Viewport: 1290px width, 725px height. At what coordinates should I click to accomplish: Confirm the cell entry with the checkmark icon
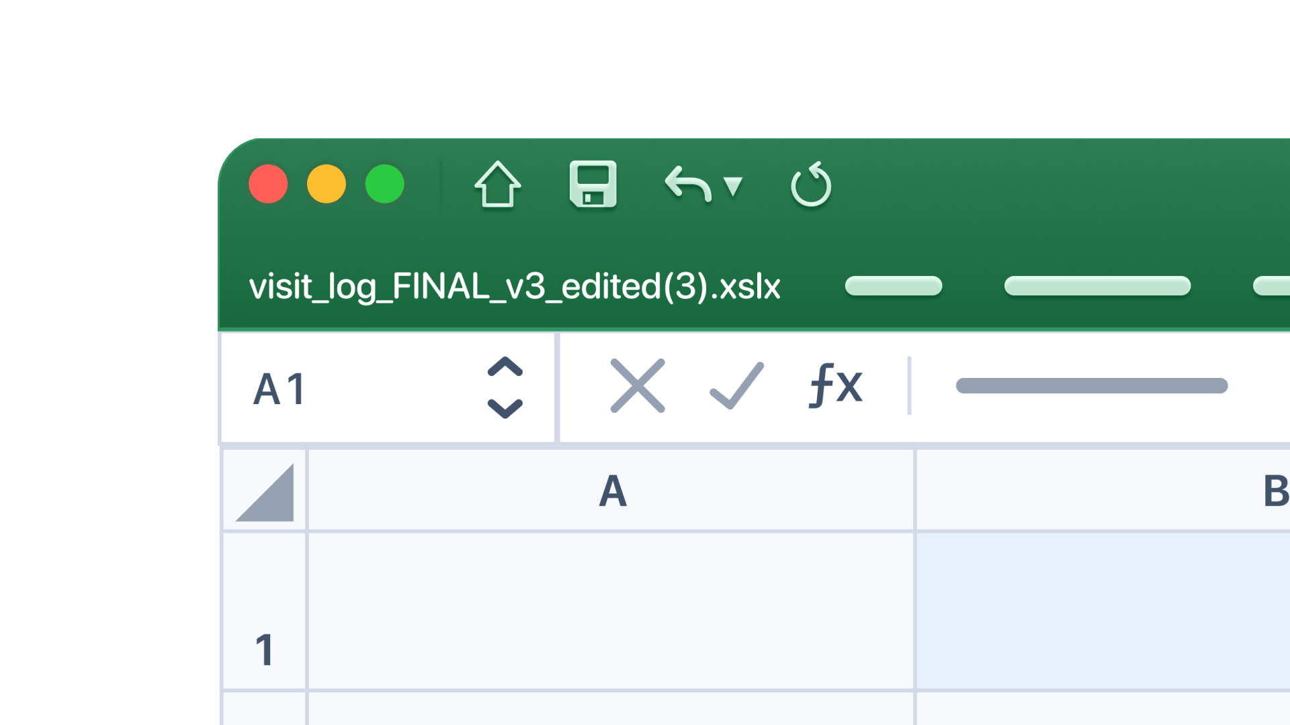point(737,385)
